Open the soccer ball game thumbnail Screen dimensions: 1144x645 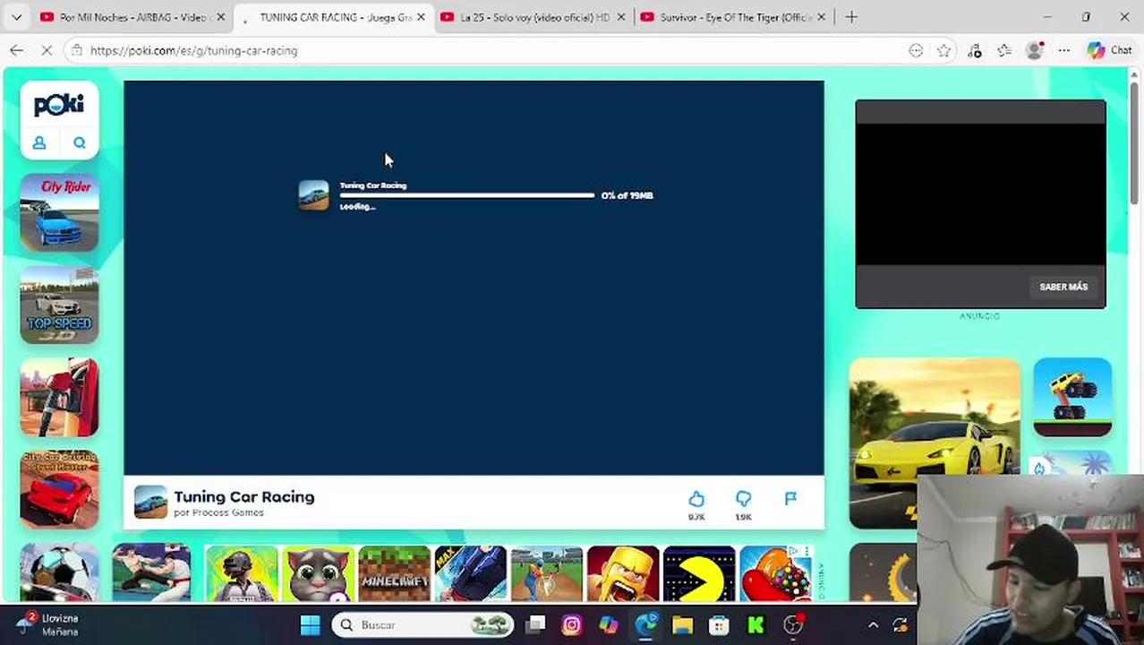point(59,572)
